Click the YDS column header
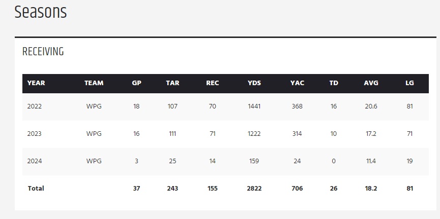 pos(254,83)
